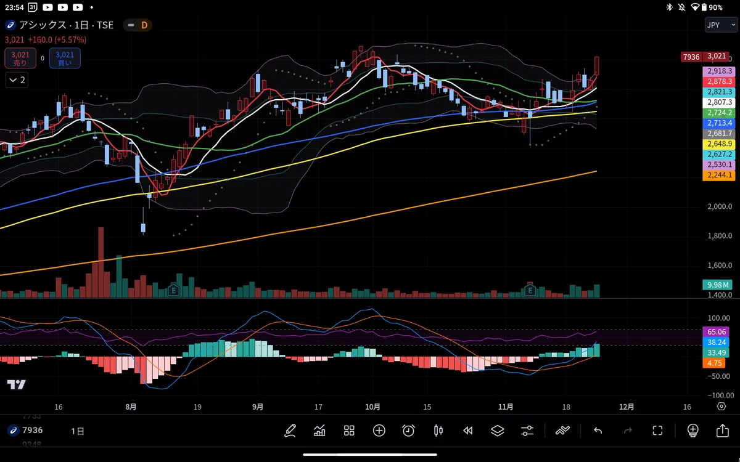Tap the calendar 31 notification icon
Viewport: 740px width, 462px height.
(x=32, y=7)
